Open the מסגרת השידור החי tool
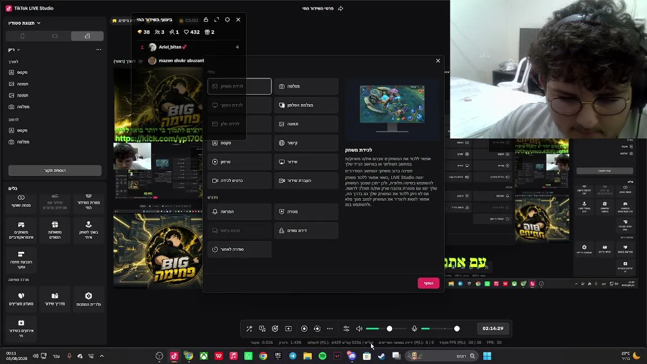The image size is (647, 364). pos(88,202)
